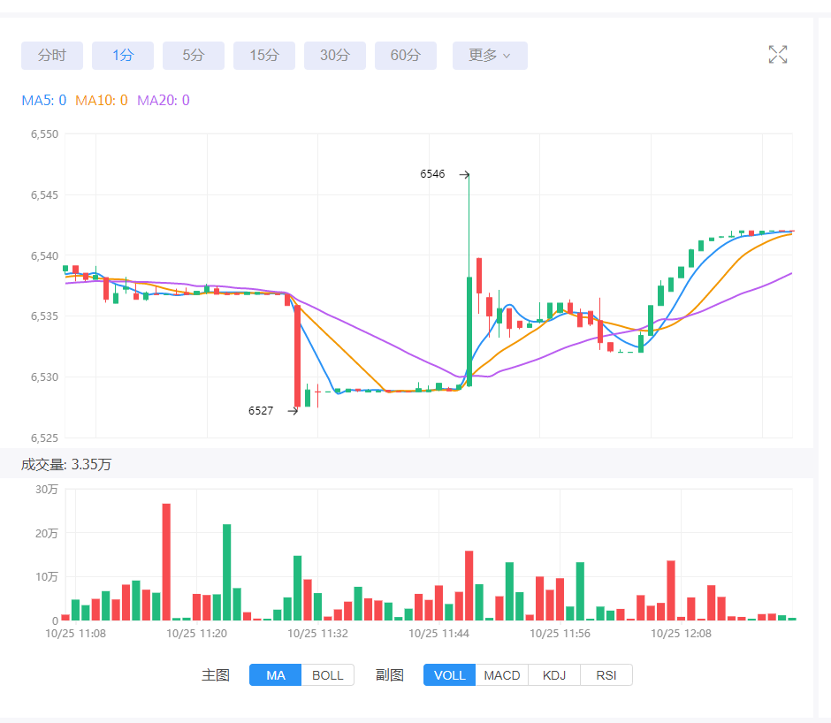The width and height of the screenshot is (831, 723).
Task: Select the MA main chart indicator
Action: (x=276, y=674)
